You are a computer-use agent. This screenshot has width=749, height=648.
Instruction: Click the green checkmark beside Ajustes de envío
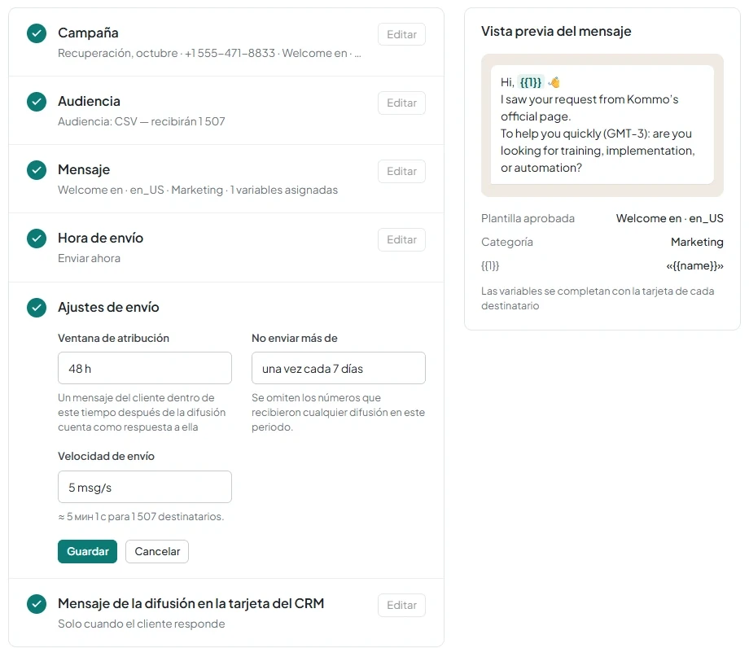coord(37,308)
